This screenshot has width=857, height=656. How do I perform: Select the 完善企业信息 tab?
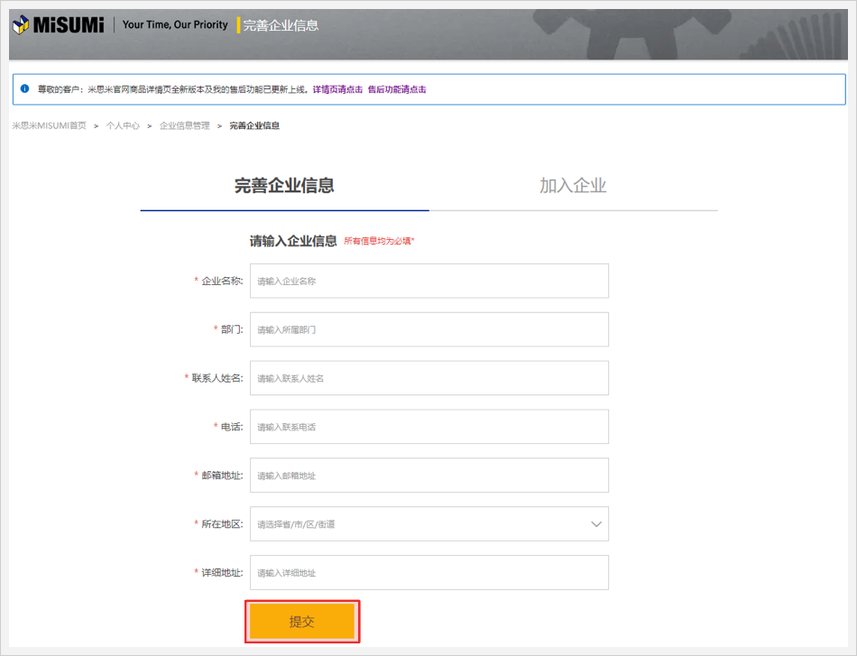click(284, 186)
